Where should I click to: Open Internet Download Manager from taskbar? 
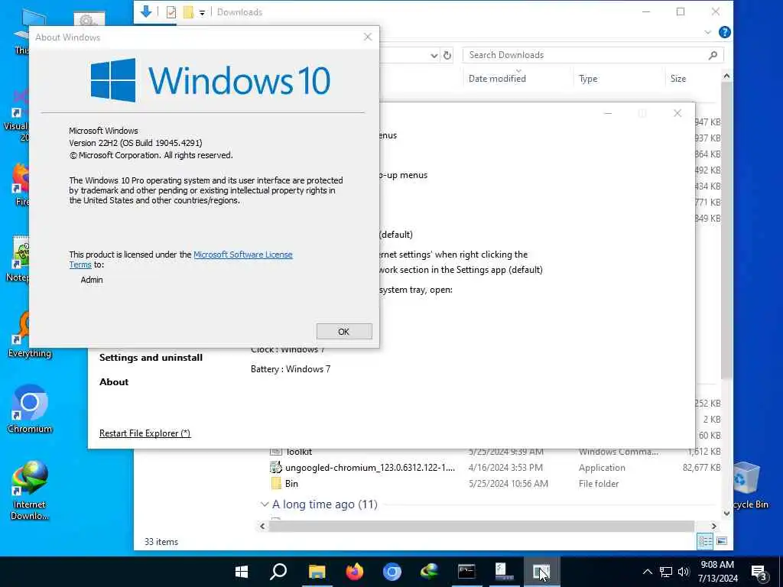[x=430, y=572]
